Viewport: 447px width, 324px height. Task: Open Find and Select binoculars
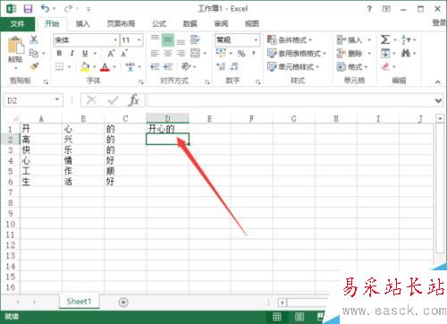pos(405,53)
